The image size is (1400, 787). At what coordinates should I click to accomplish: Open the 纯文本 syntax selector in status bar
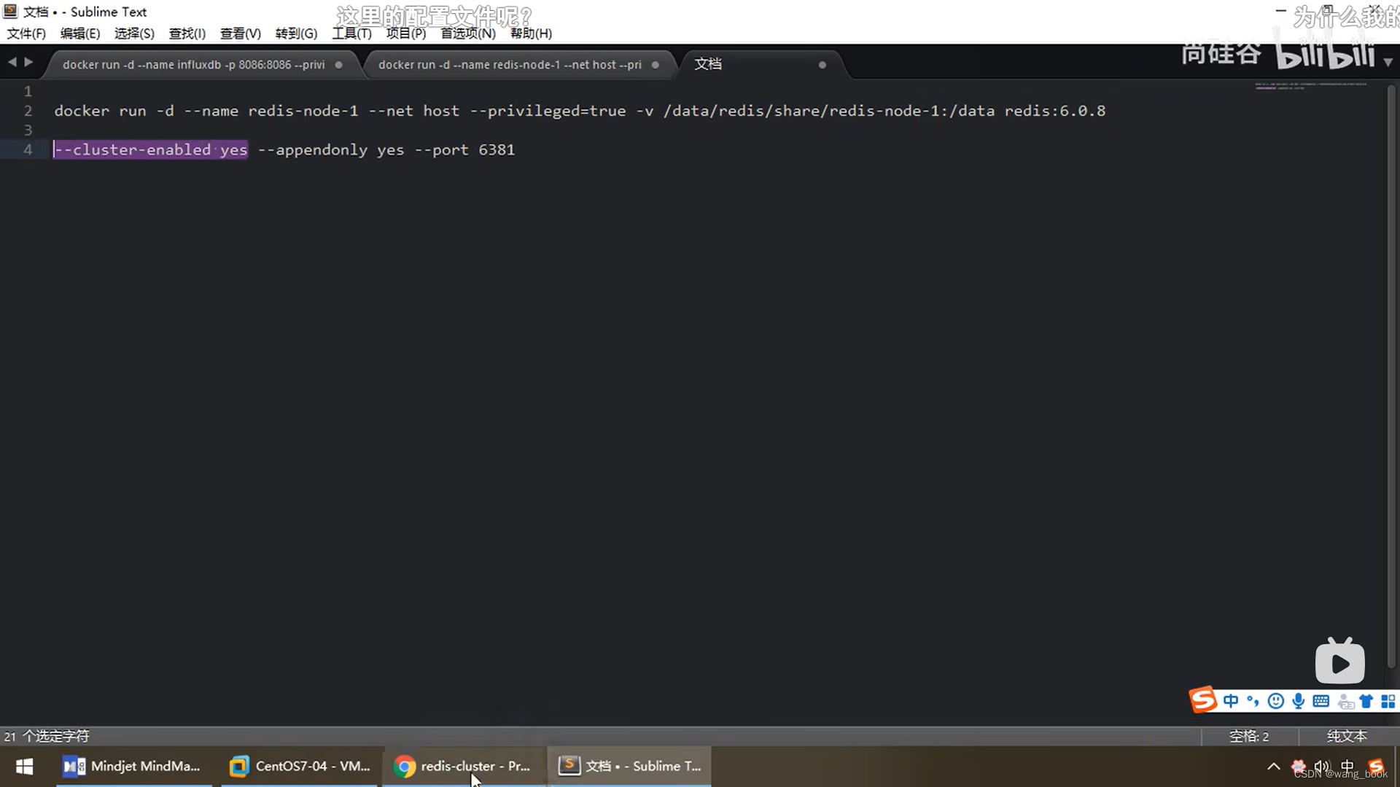[x=1346, y=736]
